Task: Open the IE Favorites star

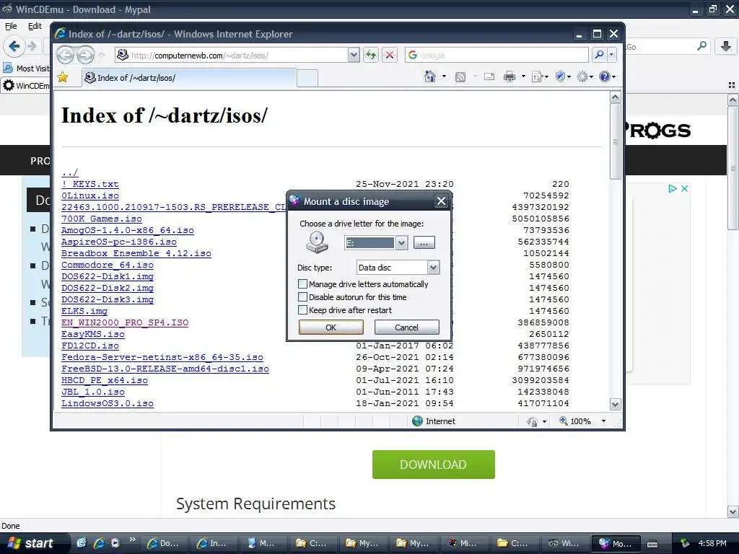Action: click(62, 77)
